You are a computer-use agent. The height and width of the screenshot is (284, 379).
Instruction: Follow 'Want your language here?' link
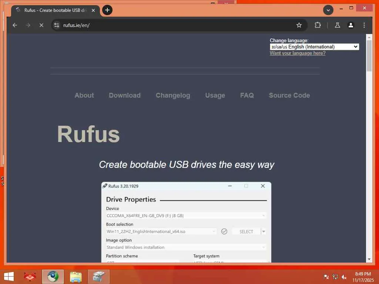(x=298, y=53)
